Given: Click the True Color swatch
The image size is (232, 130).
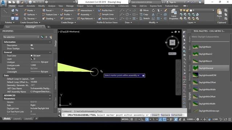Looking at the screenshot, I should point(32,56).
